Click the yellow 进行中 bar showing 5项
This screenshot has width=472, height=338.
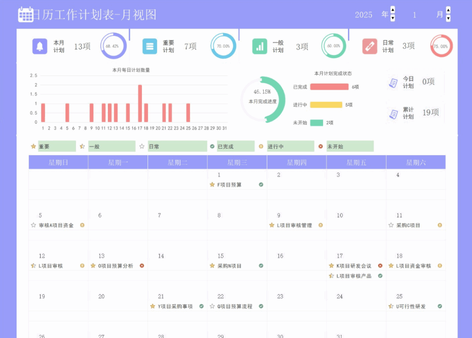[326, 105]
